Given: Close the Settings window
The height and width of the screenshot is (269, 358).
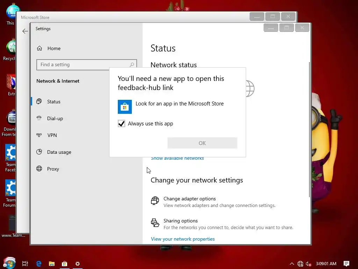Looking at the screenshot, I should (x=302, y=28).
